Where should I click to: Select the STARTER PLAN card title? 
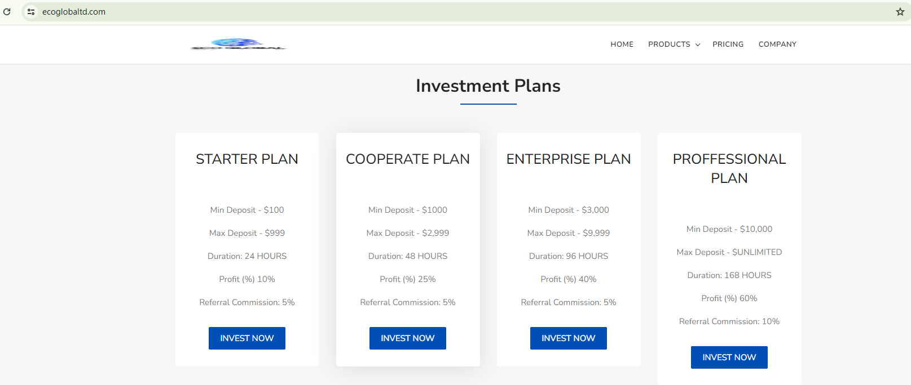pyautogui.click(x=247, y=159)
